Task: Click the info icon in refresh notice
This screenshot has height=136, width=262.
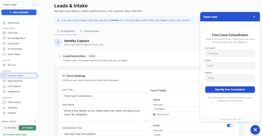Action: 58,20
